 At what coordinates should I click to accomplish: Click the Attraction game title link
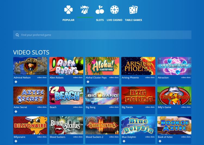coord(163,78)
